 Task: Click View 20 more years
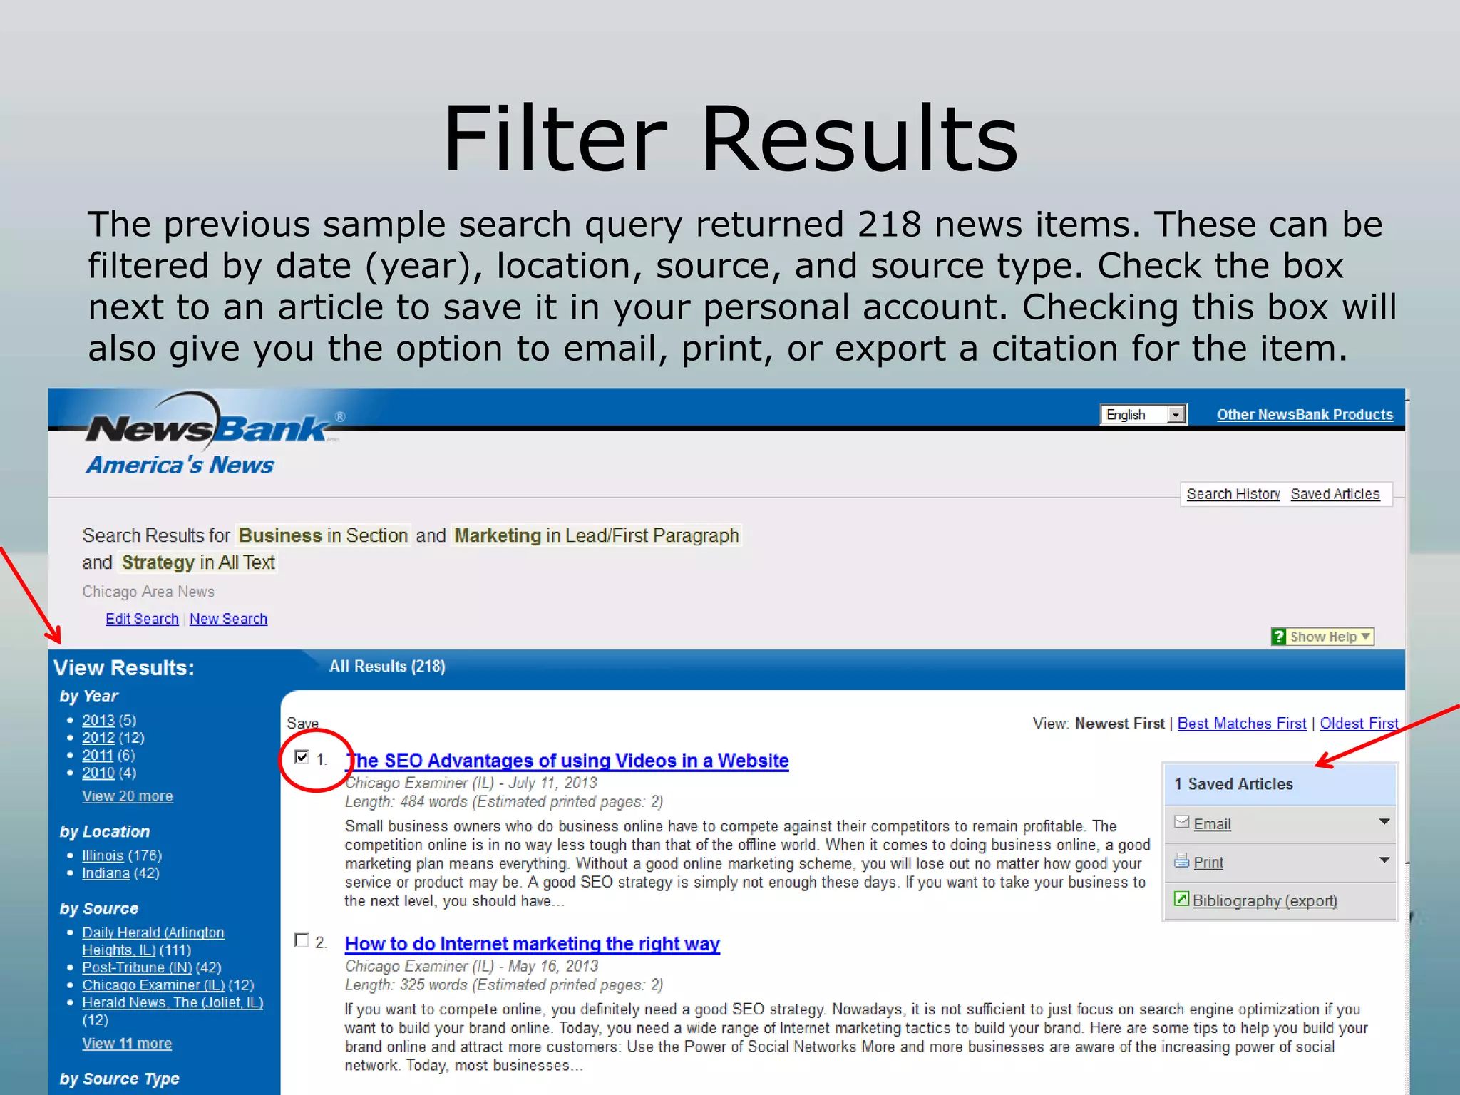128,796
